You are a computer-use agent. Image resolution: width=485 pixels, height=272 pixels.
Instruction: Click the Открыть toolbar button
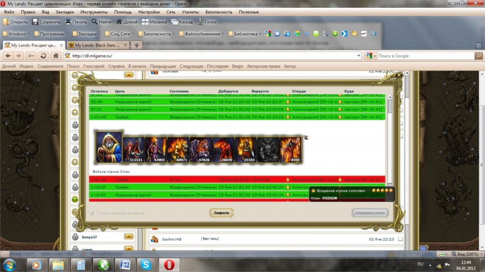tap(15, 22)
